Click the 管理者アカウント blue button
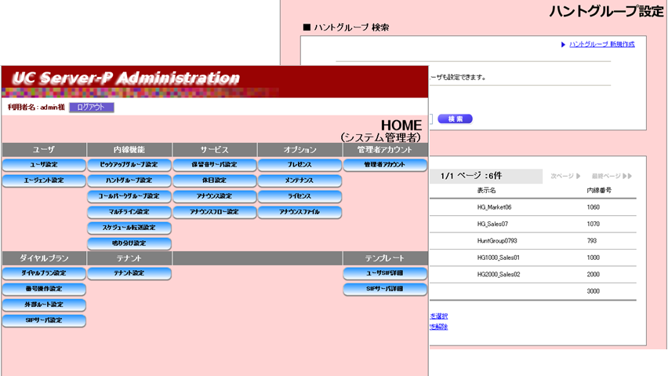This screenshot has width=668, height=376. [x=385, y=165]
